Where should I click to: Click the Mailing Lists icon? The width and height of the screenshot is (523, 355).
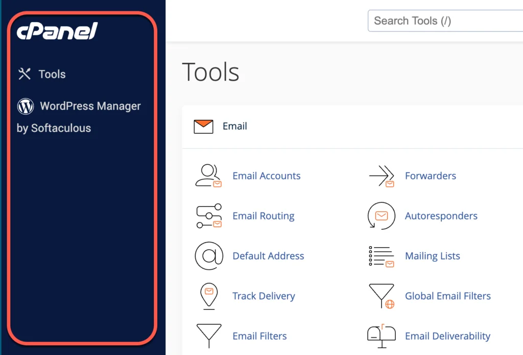pos(382,256)
